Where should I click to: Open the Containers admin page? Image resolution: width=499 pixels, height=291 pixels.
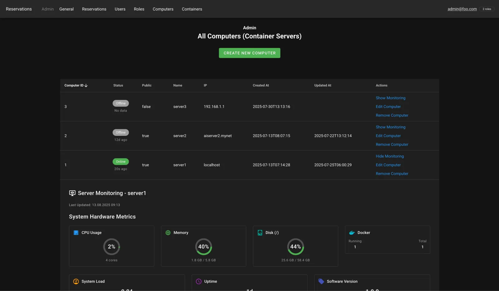[192, 9]
